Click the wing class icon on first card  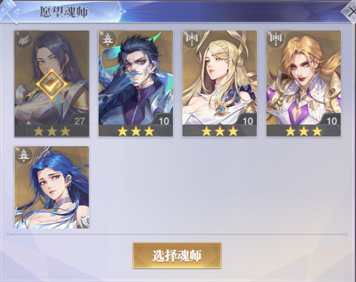[25, 41]
